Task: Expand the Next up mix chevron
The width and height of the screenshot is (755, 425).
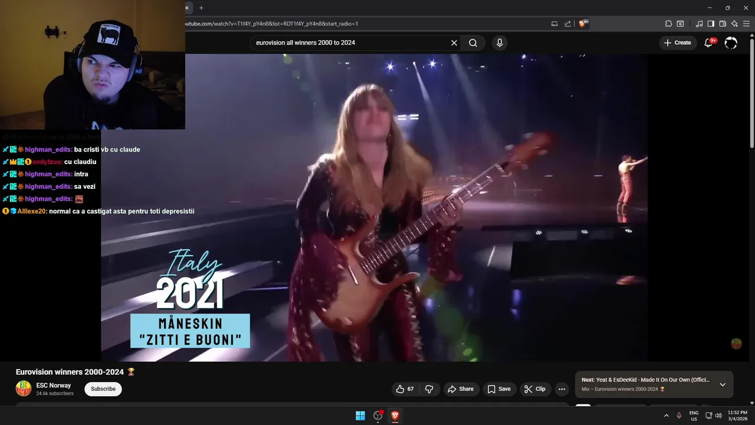Action: pos(723,384)
